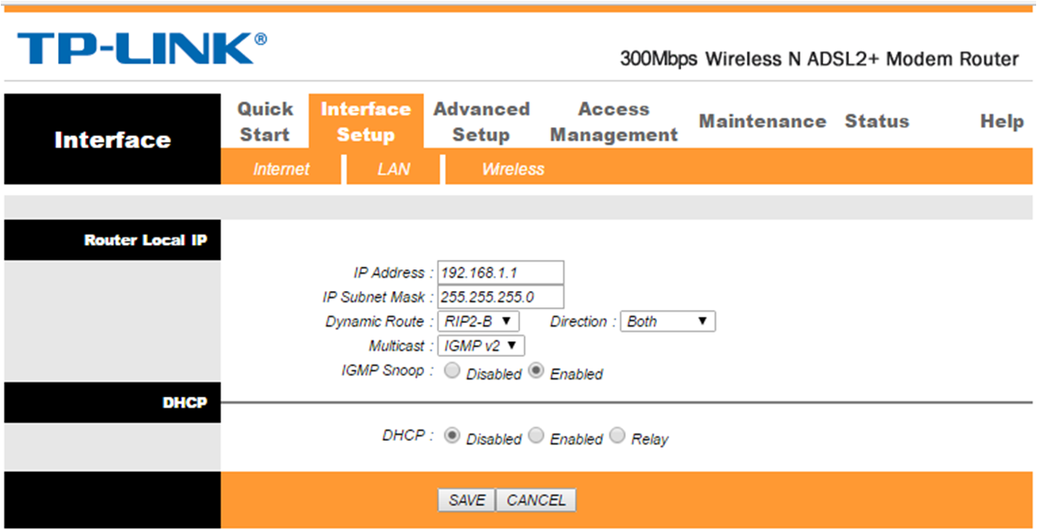Viewport: 1037px width, 530px height.
Task: Go to the Maintenance tab
Action: [763, 122]
